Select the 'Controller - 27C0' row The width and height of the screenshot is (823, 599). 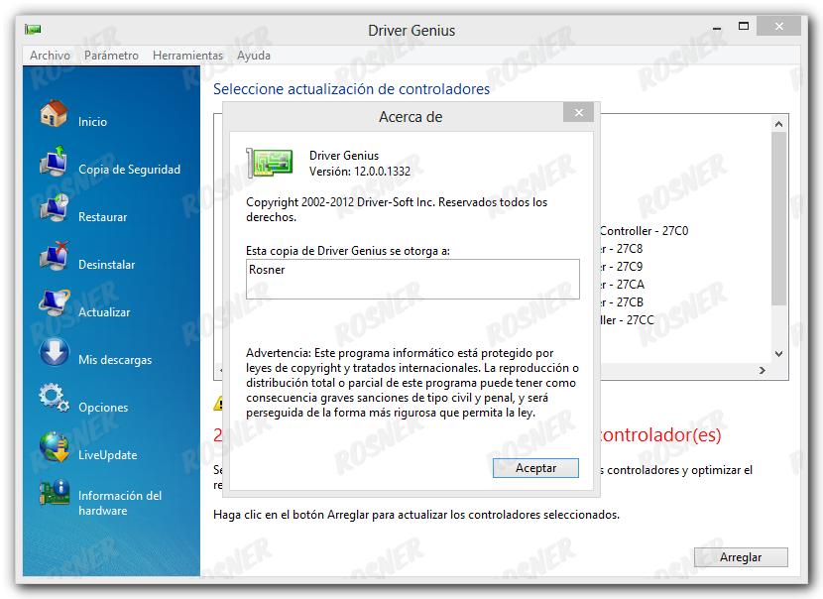coord(644,231)
